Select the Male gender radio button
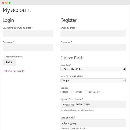 click(62, 92)
